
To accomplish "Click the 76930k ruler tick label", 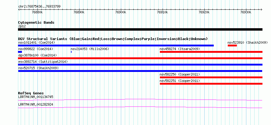I will (x=246, y=12).
